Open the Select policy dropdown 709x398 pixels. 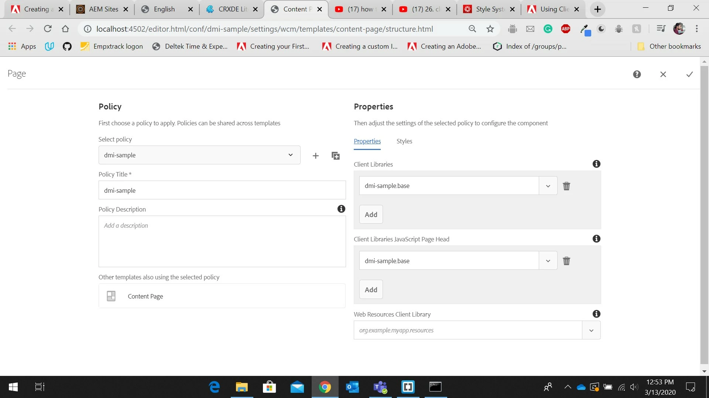pos(199,155)
